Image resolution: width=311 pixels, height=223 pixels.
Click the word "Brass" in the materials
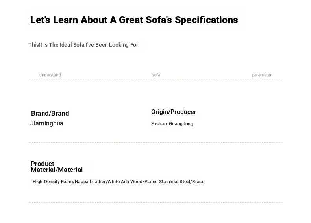point(198,182)
